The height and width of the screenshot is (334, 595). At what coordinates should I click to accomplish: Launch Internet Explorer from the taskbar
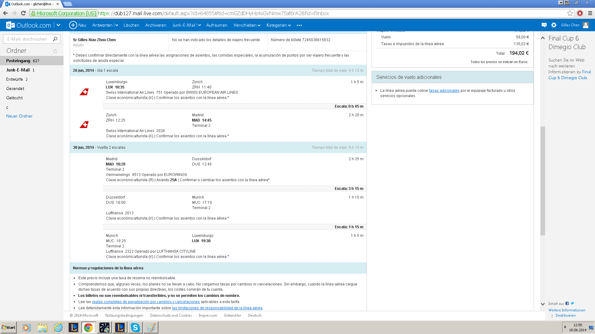tap(58, 328)
